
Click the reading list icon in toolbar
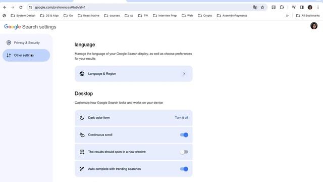(x=274, y=7)
